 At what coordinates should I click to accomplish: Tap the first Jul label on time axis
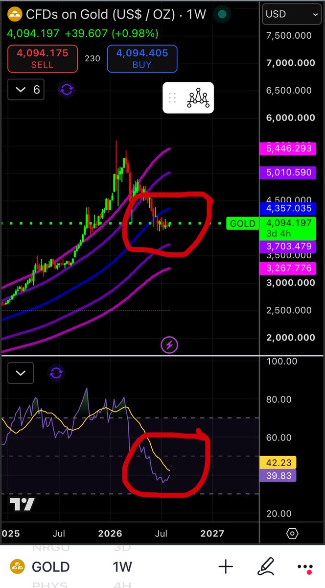(x=59, y=533)
